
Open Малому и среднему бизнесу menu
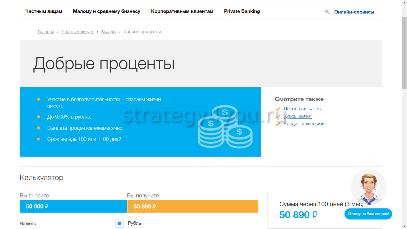click(106, 11)
